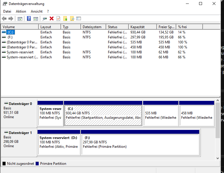Sort by the % frei column header
The image size is (224, 173).
pyautogui.click(x=189, y=27)
